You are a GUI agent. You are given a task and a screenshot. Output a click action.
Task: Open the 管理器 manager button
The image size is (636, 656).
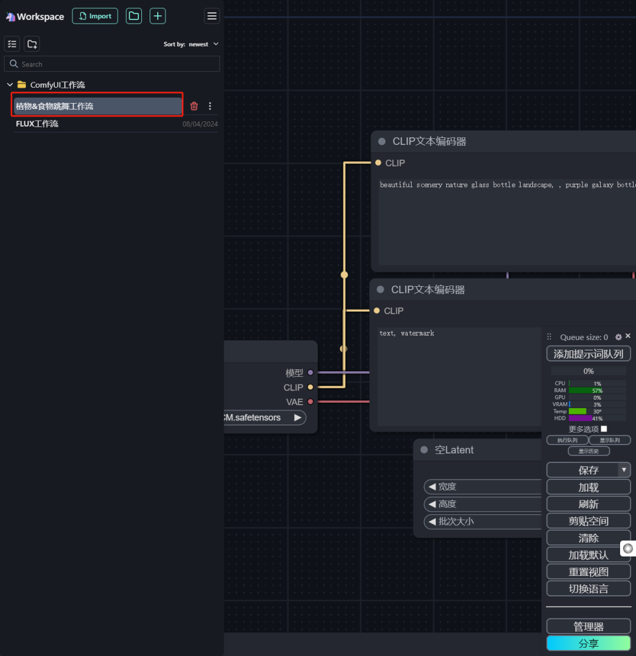pyautogui.click(x=588, y=627)
